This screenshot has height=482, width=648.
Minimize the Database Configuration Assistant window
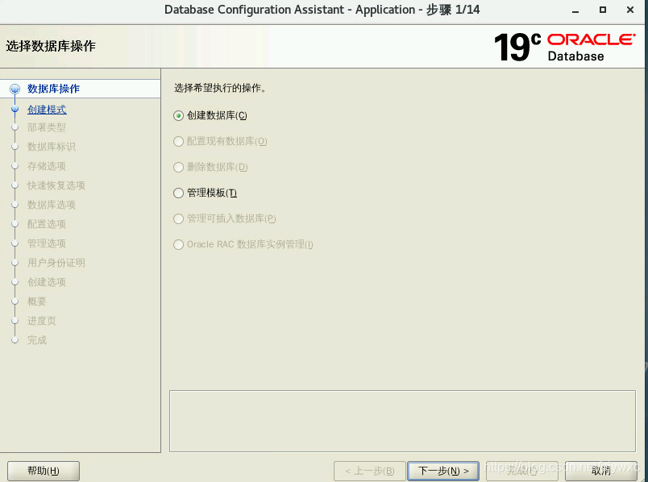click(575, 10)
